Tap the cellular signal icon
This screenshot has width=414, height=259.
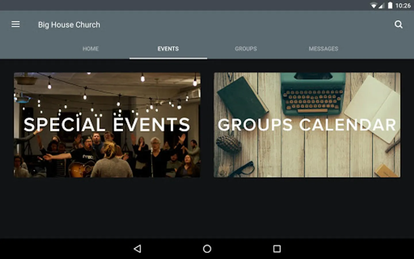click(381, 5)
